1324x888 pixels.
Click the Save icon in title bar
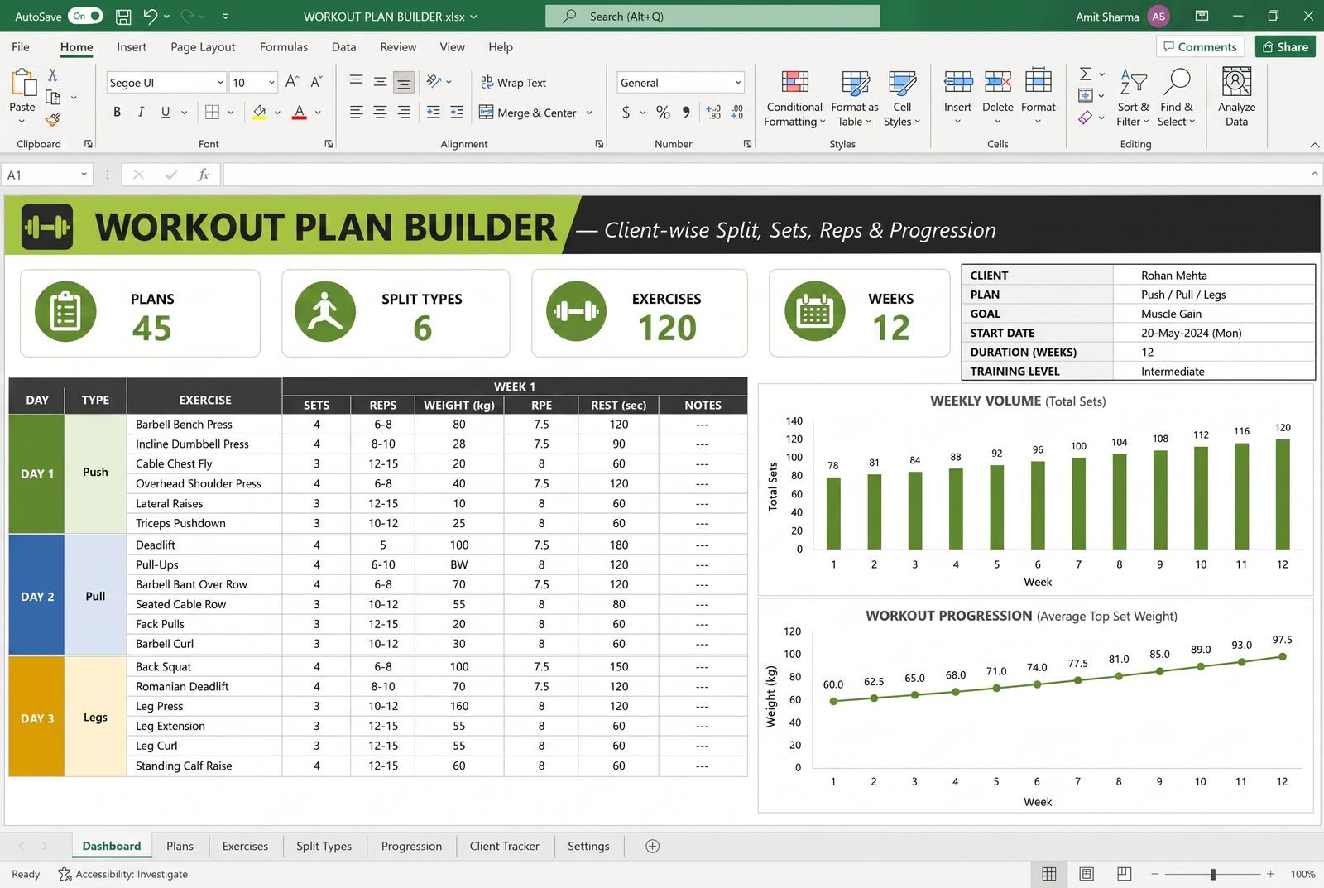(x=123, y=16)
